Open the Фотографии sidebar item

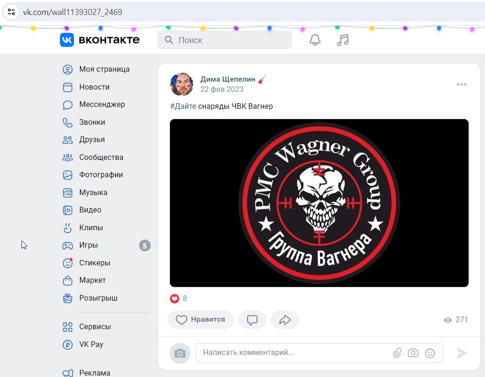click(101, 175)
